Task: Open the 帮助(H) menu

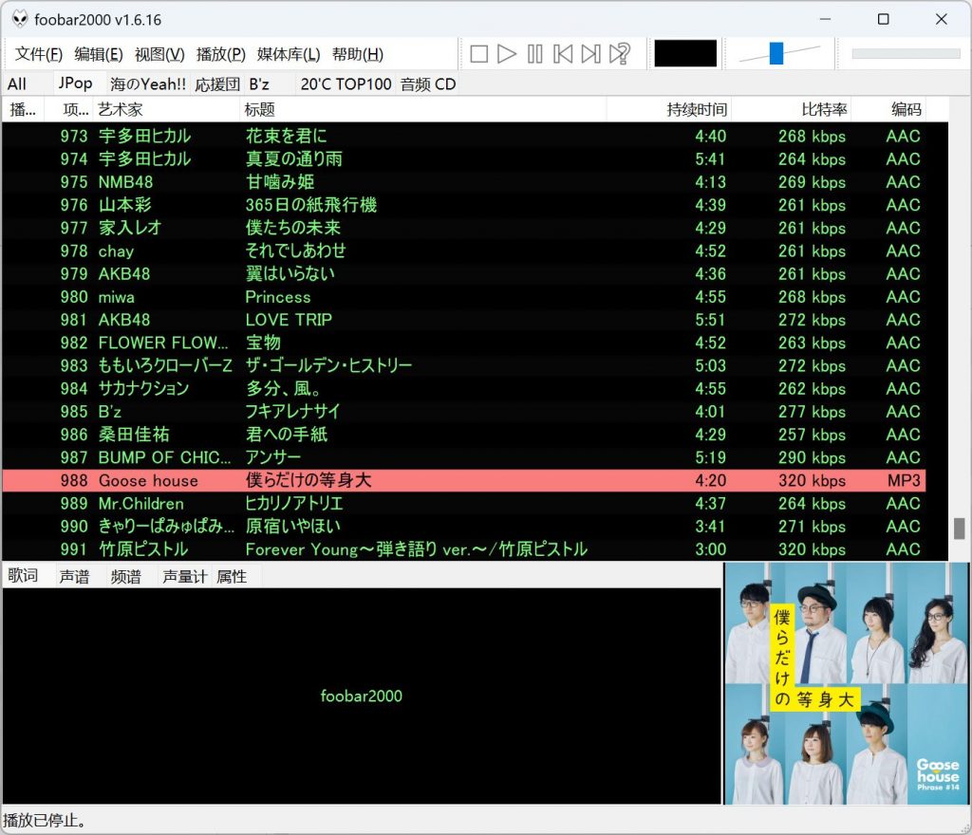Action: (x=357, y=54)
